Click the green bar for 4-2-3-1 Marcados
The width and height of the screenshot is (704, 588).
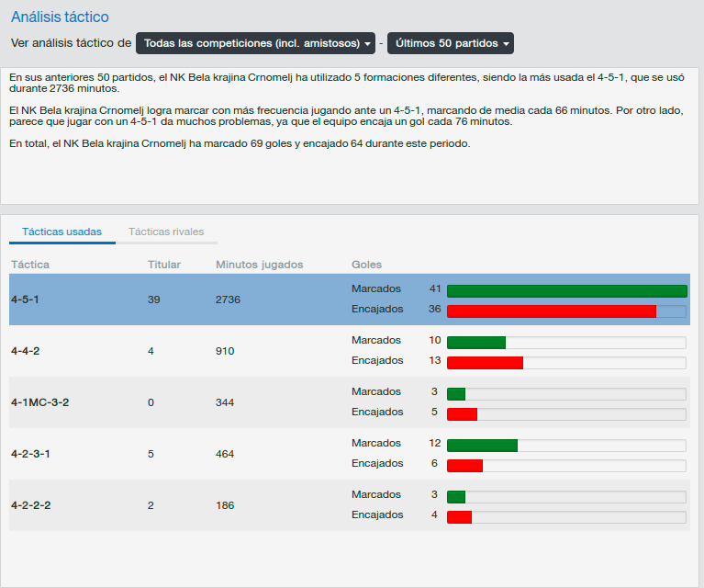(x=482, y=446)
